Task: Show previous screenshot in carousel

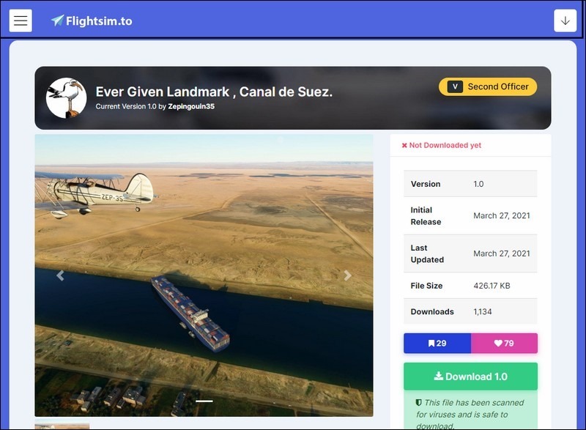Action: pos(60,275)
